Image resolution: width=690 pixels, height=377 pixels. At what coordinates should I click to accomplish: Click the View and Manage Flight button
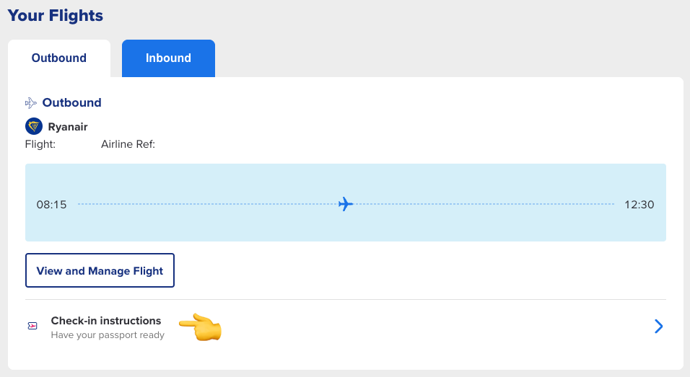pyautogui.click(x=100, y=271)
